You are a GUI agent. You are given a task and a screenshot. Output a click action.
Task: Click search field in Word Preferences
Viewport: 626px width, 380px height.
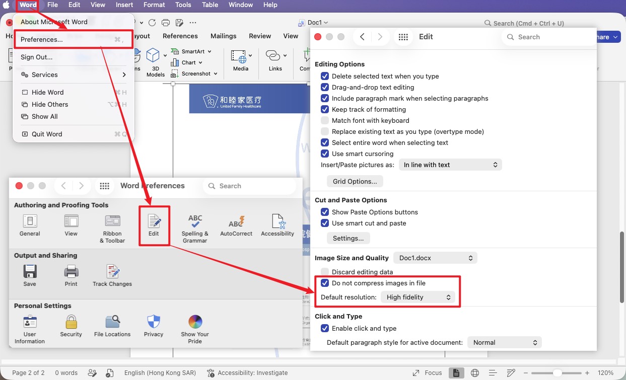tap(249, 186)
